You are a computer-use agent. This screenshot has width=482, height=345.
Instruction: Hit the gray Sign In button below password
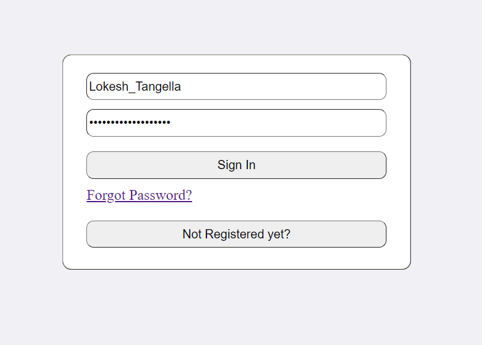pyautogui.click(x=236, y=165)
